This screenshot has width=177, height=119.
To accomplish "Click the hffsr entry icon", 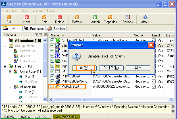I will (58, 61).
